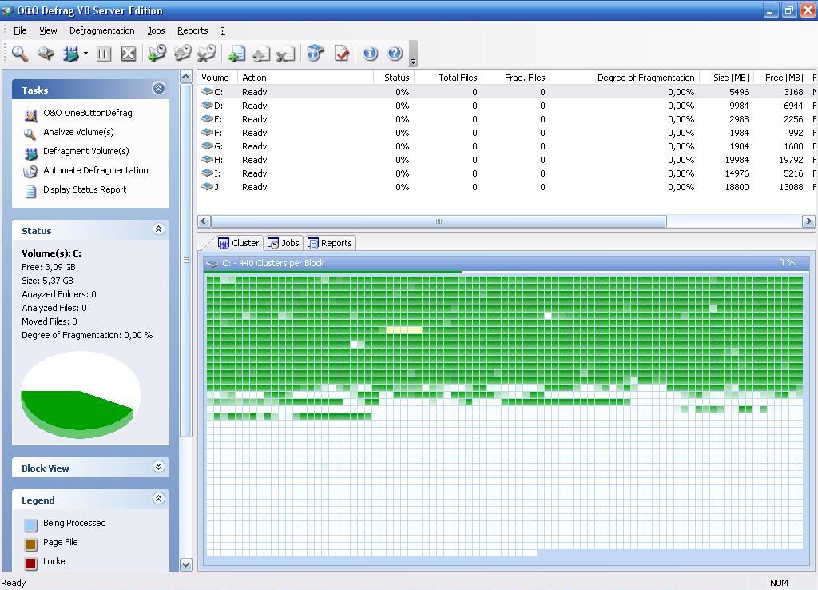818x590 pixels.
Task: Switch to the Cluster tab
Action: 238,243
